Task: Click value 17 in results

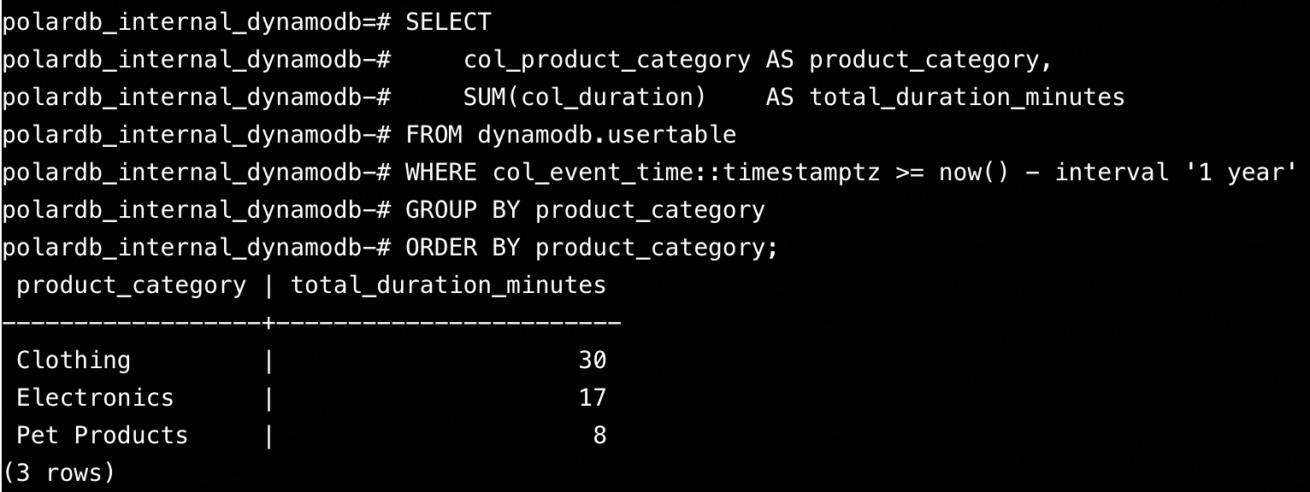Action: point(592,398)
